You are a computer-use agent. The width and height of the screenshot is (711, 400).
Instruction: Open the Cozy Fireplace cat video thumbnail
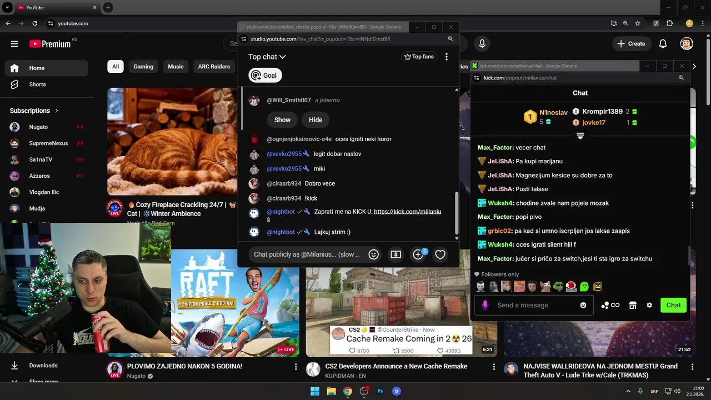[x=172, y=141]
